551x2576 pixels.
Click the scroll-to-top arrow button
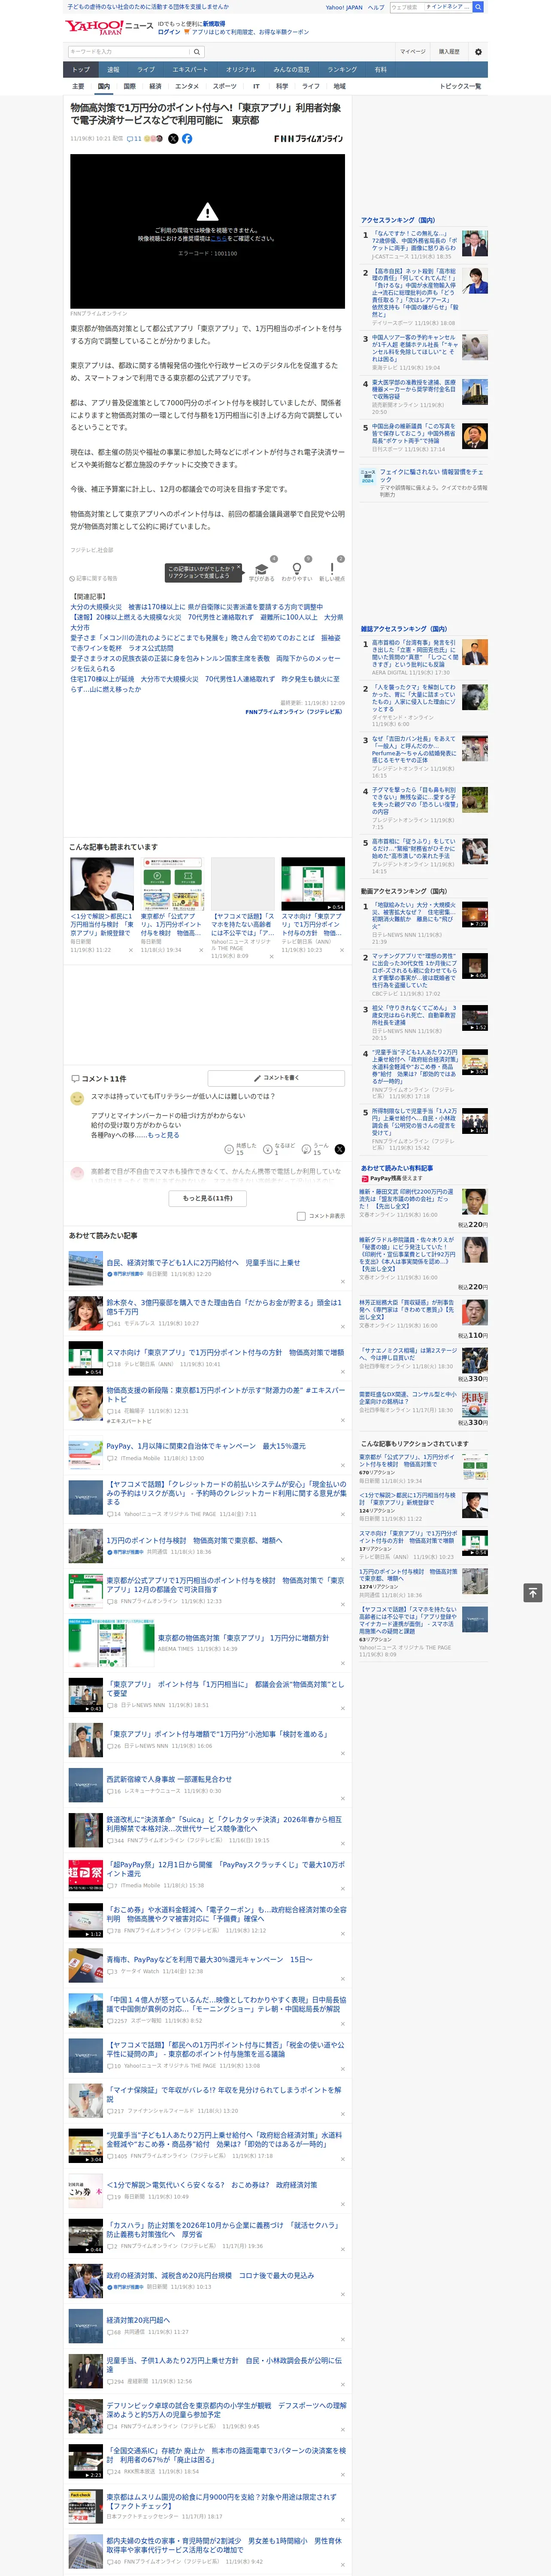(533, 1592)
